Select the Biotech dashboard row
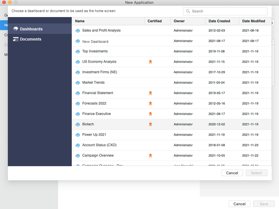This screenshot has height=209, width=279. coord(88,124)
